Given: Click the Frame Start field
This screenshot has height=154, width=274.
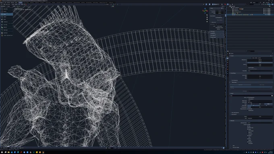Looking at the screenshot, I should tap(260, 75).
